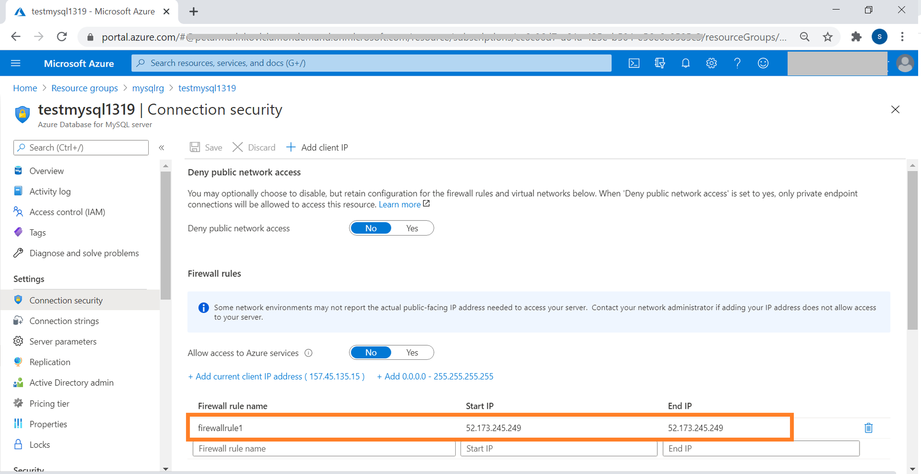921x474 pixels.
Task: Open Connection strings menu item
Action: point(64,321)
